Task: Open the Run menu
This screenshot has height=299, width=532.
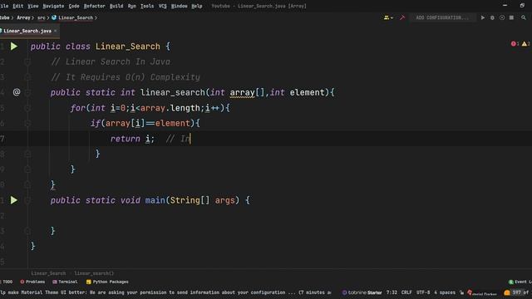Action: (132, 6)
